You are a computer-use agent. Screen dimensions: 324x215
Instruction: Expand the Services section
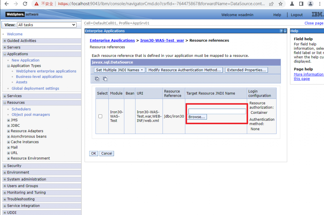coord(5,96)
